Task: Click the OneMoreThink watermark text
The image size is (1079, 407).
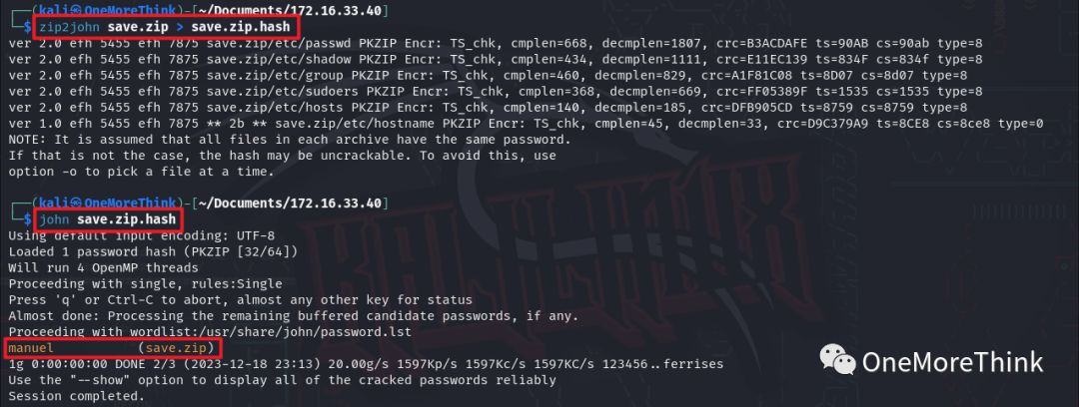Action: (x=952, y=362)
